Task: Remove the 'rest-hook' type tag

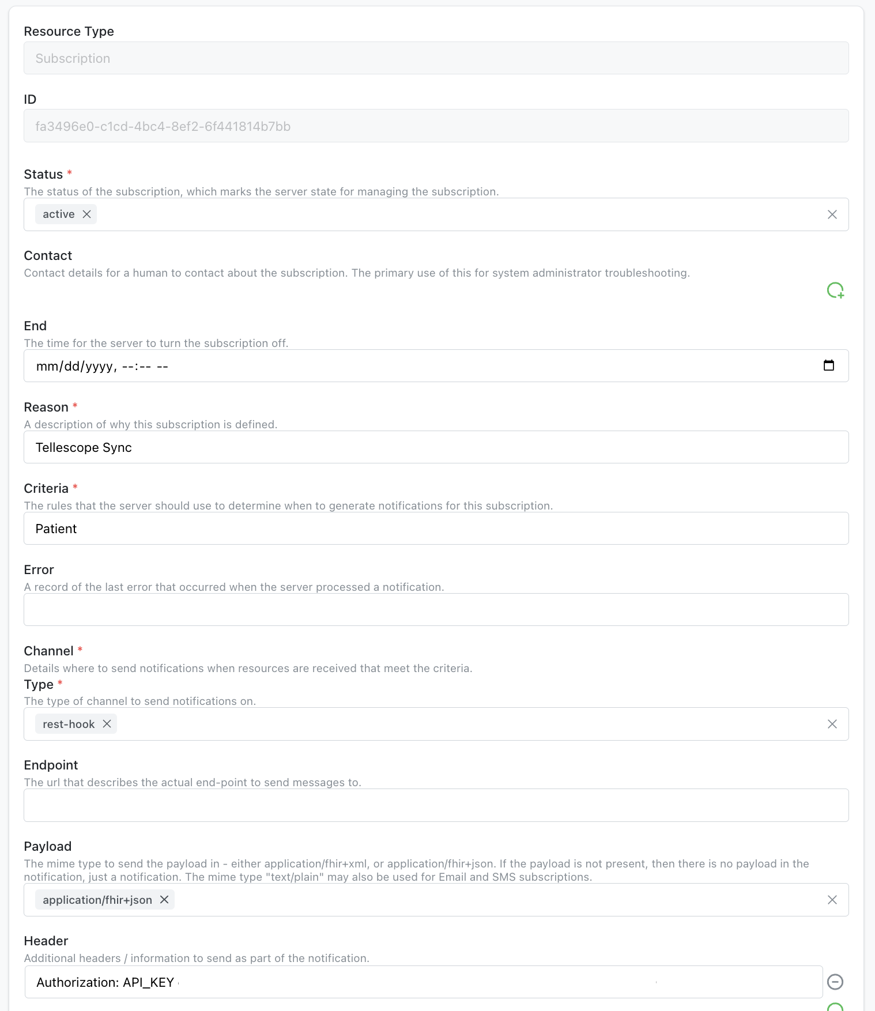Action: coord(107,724)
